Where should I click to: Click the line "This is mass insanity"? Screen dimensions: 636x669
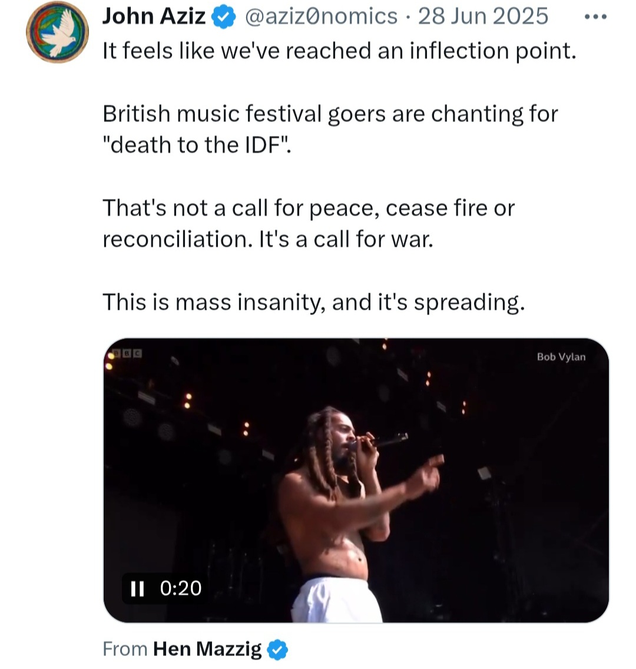(313, 303)
